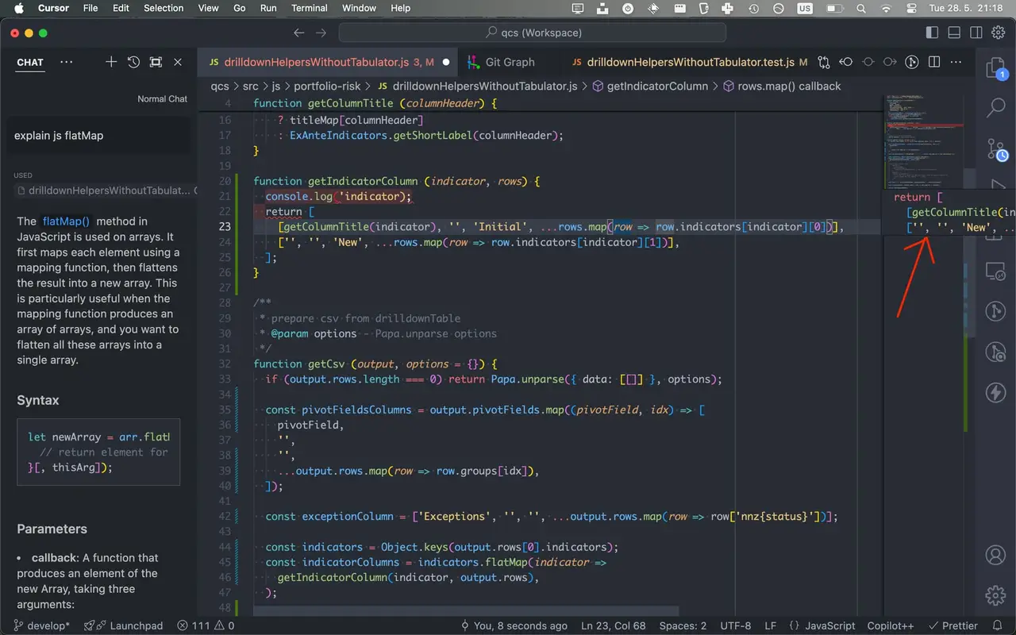The width and height of the screenshot is (1016, 635).
Task: Select getIndicatorColumn breadcrumb segment
Action: point(650,86)
